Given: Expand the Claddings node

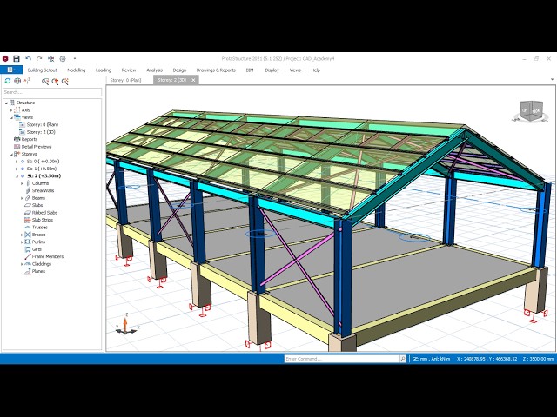Looking at the screenshot, I should point(22,264).
